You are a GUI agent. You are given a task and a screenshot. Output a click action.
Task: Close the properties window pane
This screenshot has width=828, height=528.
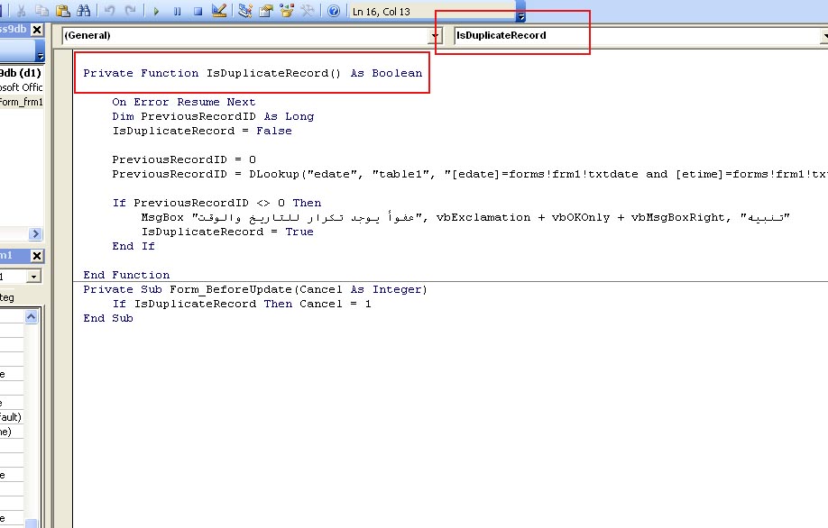tap(37, 256)
